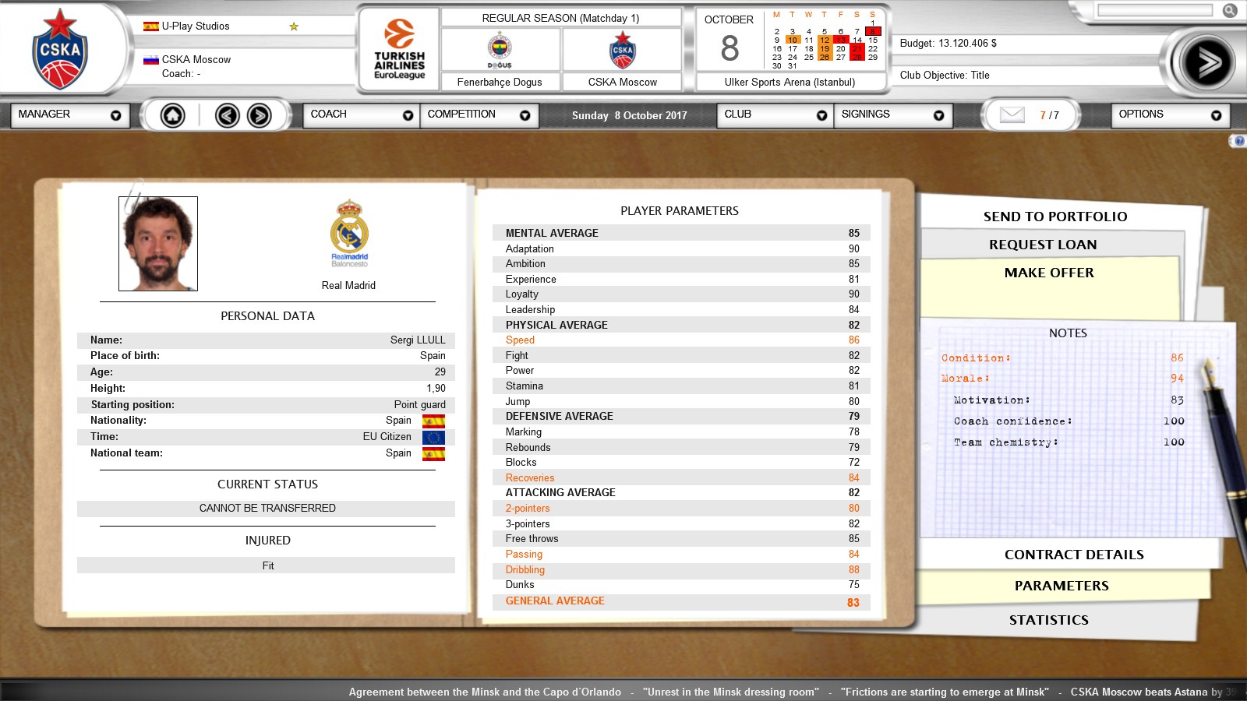The width and height of the screenshot is (1247, 701).
Task: Click the Spain flag beside Nationality
Action: click(433, 421)
